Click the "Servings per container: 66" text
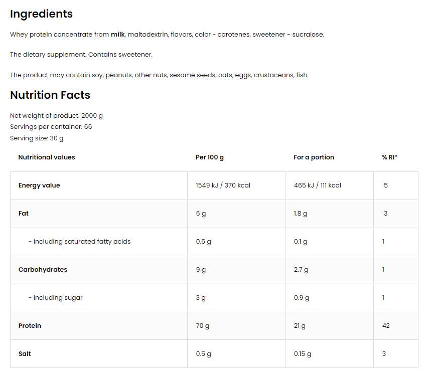The height and width of the screenshot is (376, 429). tap(51, 127)
